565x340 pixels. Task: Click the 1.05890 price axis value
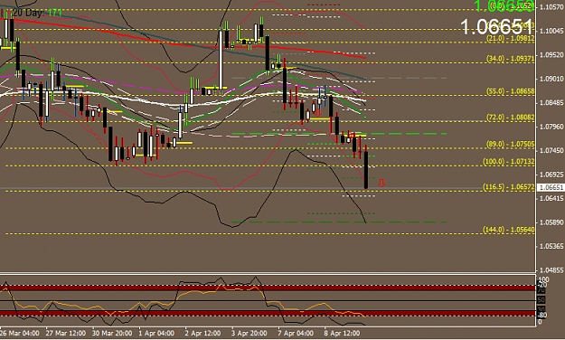pos(551,222)
